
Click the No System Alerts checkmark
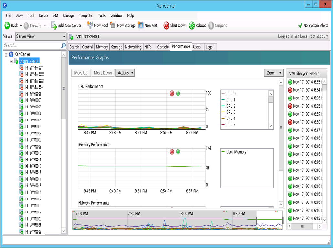(300, 26)
